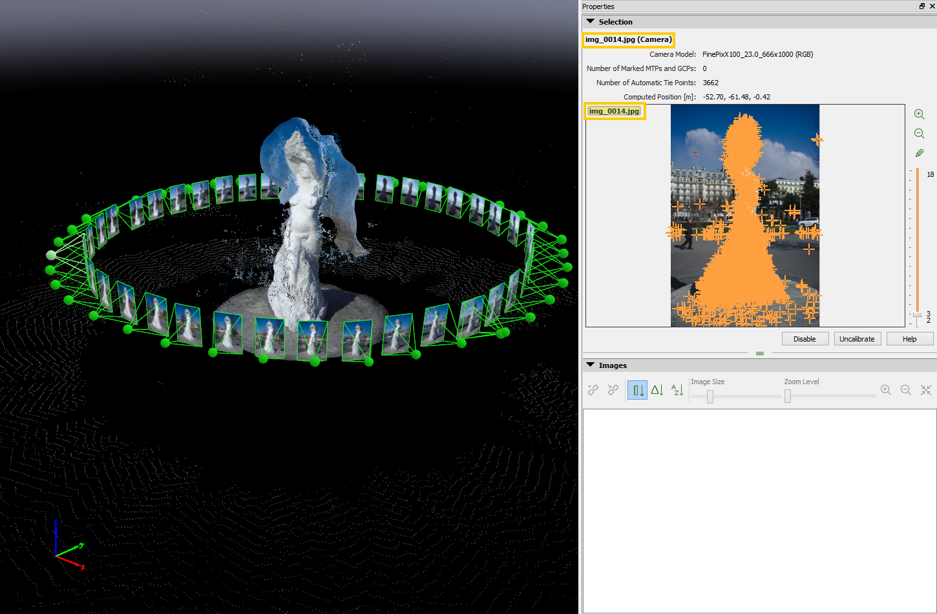The image size is (937, 614).
Task: Click the img_0014.jpg image preview
Action: 744,216
